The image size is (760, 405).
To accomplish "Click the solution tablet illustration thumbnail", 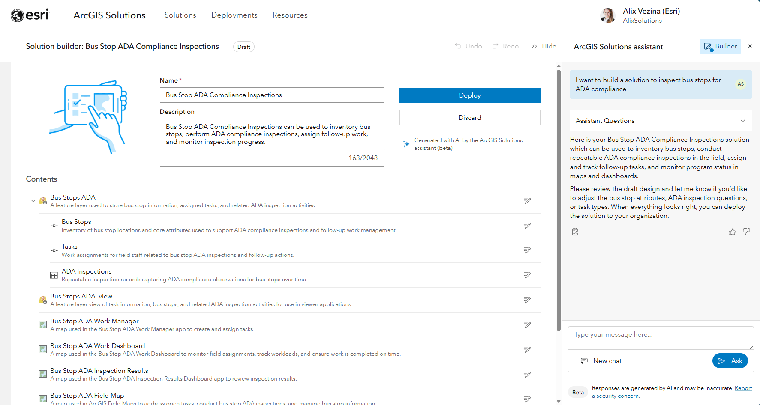I will pos(88,117).
